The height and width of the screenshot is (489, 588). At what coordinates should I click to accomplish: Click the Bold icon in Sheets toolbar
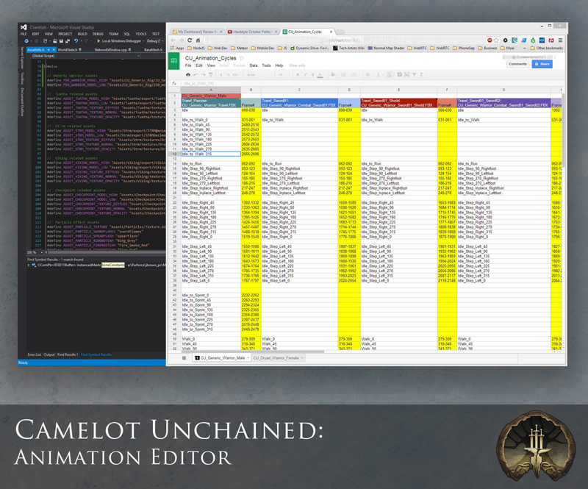(x=298, y=75)
